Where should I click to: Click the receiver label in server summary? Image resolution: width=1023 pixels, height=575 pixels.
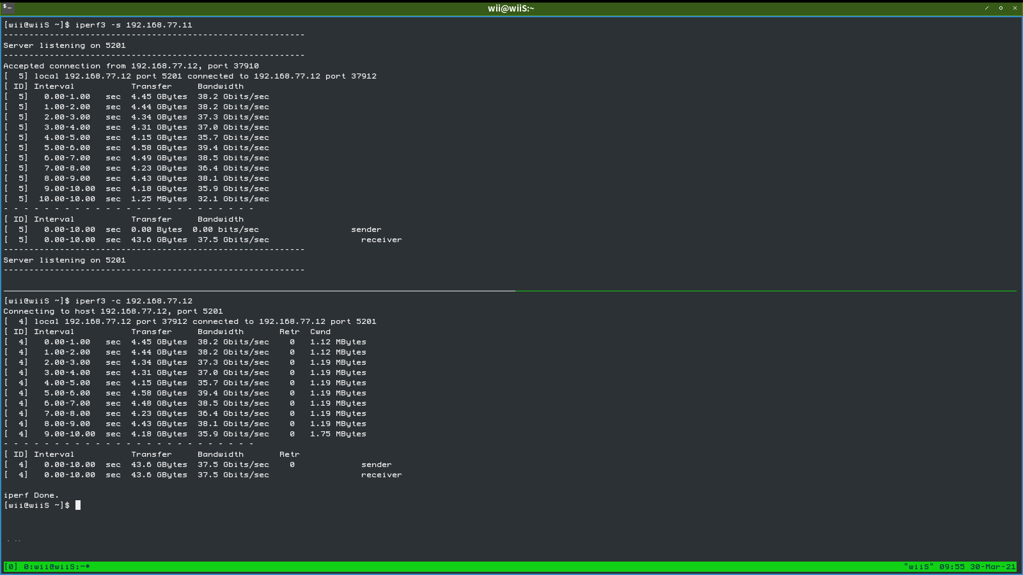[x=382, y=240]
